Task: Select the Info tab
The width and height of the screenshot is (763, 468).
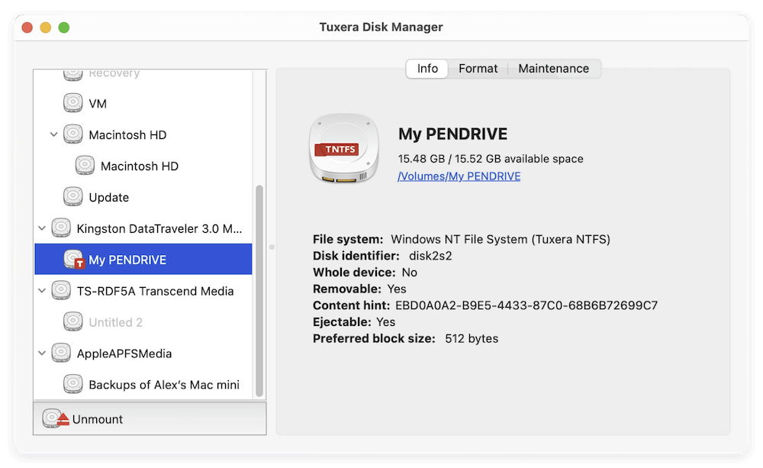Action: click(x=427, y=68)
